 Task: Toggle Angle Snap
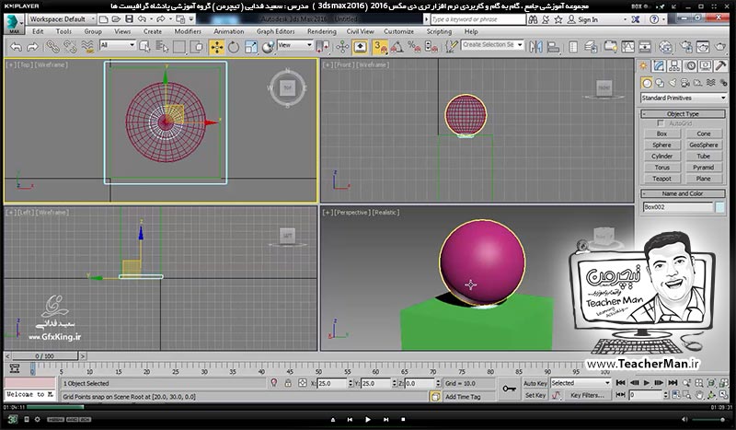pyautogui.click(x=397, y=47)
